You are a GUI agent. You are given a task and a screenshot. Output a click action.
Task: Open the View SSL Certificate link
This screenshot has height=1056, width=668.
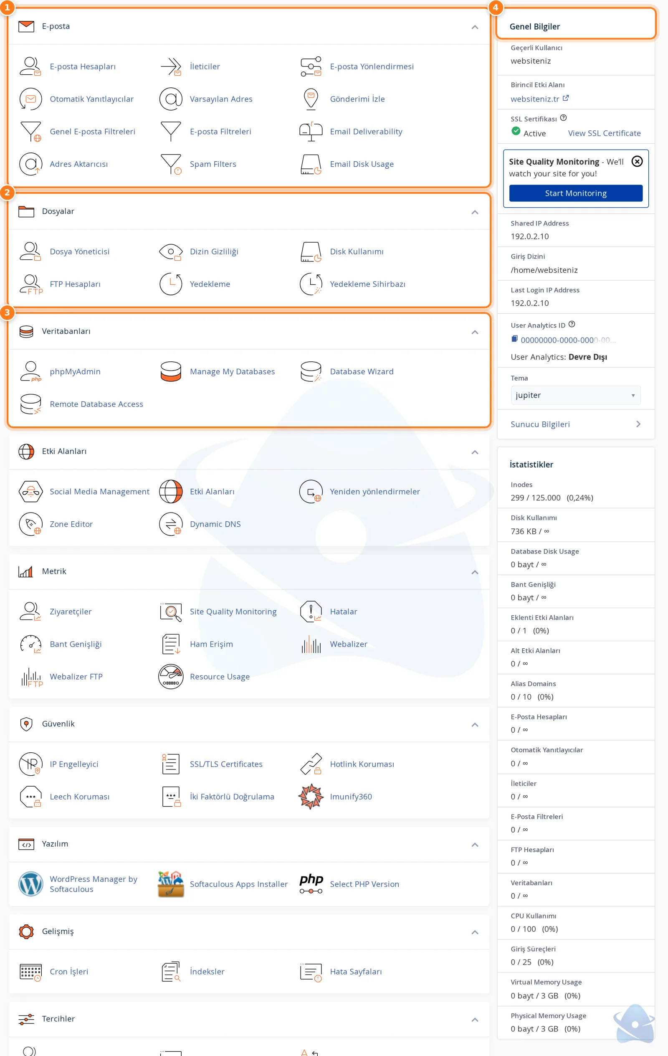604,133
